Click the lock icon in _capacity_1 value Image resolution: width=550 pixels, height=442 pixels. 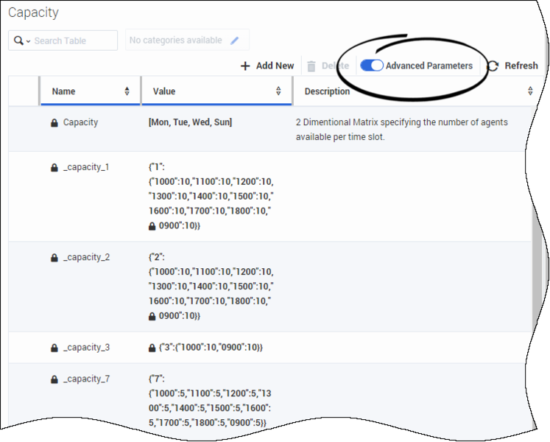[152, 226]
